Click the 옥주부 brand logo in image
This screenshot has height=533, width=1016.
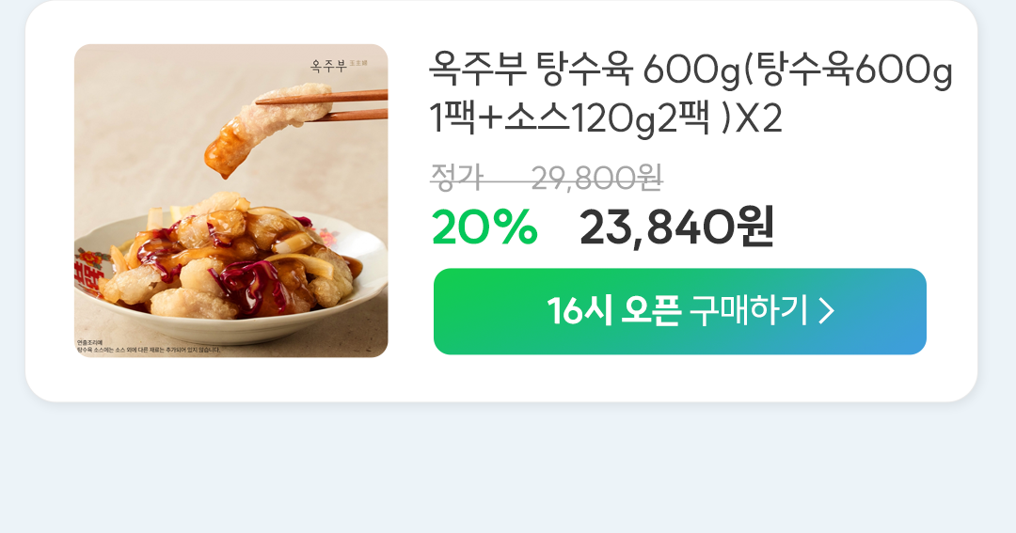click(x=329, y=66)
